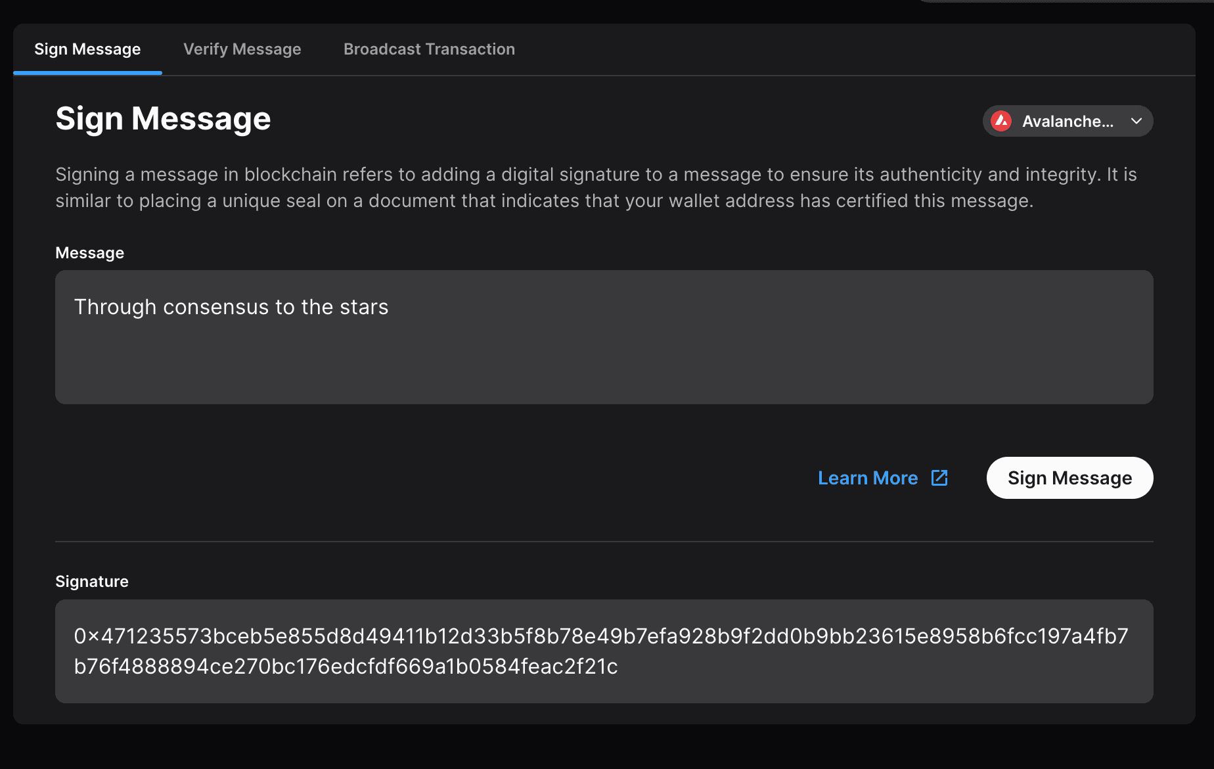The image size is (1214, 769).
Task: Click the signature's second line starting with b76f
Action: click(x=346, y=666)
